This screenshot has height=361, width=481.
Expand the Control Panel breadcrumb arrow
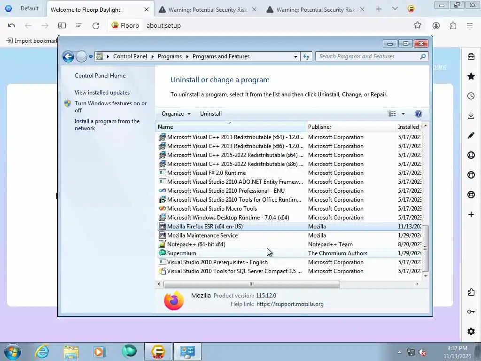tap(153, 56)
